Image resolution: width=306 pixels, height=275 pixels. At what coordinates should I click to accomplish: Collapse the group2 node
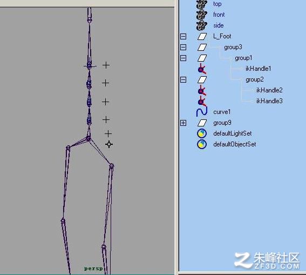pyautogui.click(x=183, y=79)
